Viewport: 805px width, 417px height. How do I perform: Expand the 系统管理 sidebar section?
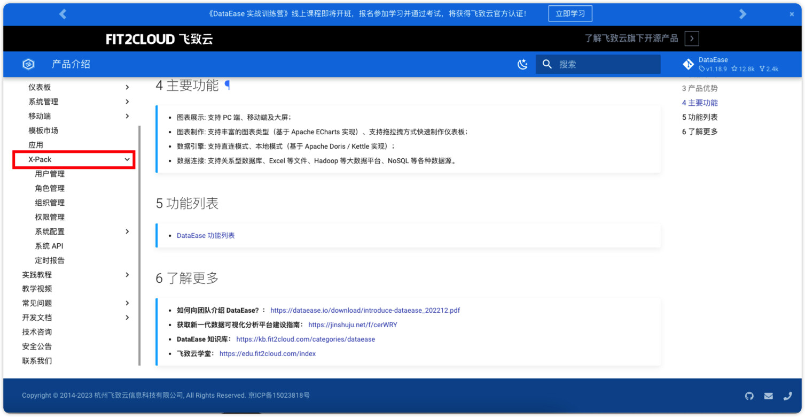click(127, 102)
